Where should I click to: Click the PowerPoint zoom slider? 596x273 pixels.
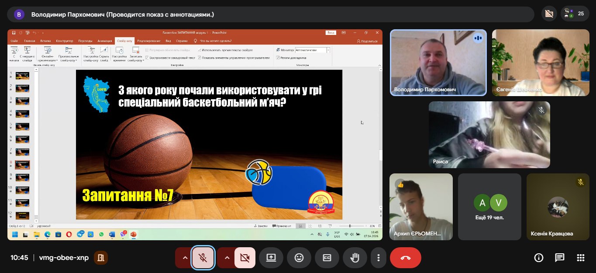click(350, 226)
